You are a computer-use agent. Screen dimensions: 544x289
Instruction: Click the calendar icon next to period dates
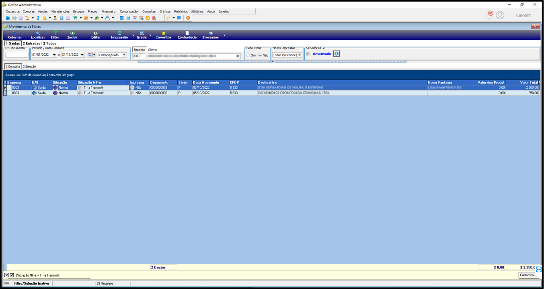(x=90, y=55)
